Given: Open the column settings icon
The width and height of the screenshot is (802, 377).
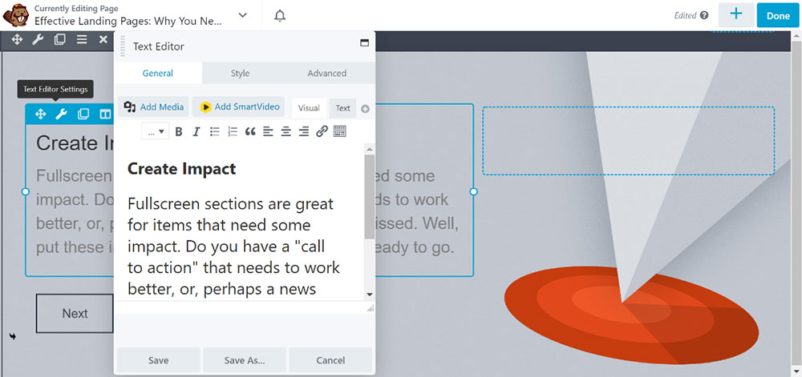Looking at the screenshot, I should coord(105,114).
